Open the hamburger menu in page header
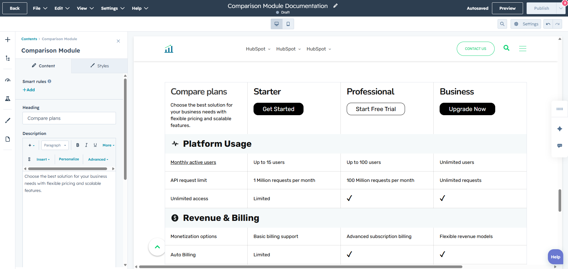The height and width of the screenshot is (269, 568). 523,48
